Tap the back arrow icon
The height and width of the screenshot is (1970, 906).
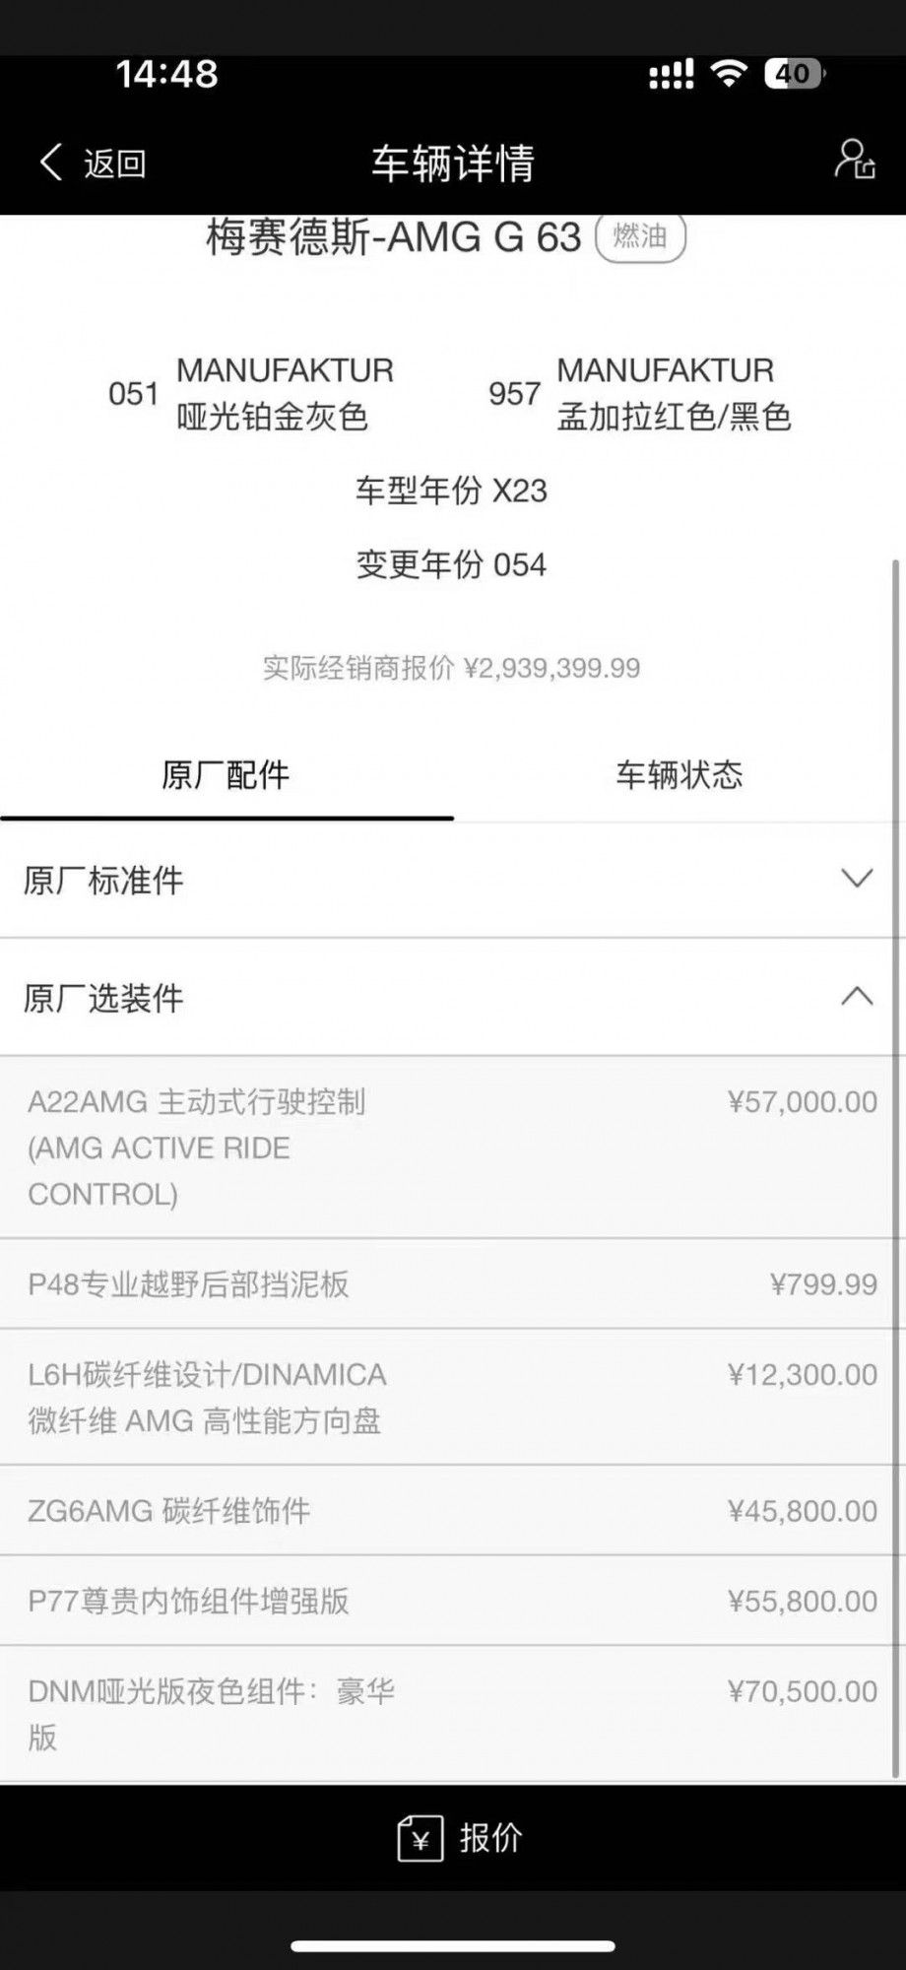pyautogui.click(x=51, y=162)
